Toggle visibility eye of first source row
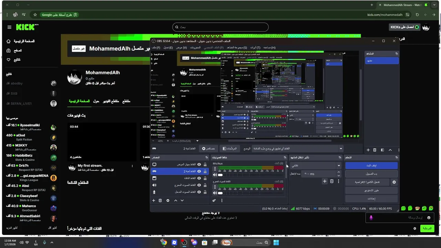The width and height of the screenshot is (441, 248). pos(199,165)
